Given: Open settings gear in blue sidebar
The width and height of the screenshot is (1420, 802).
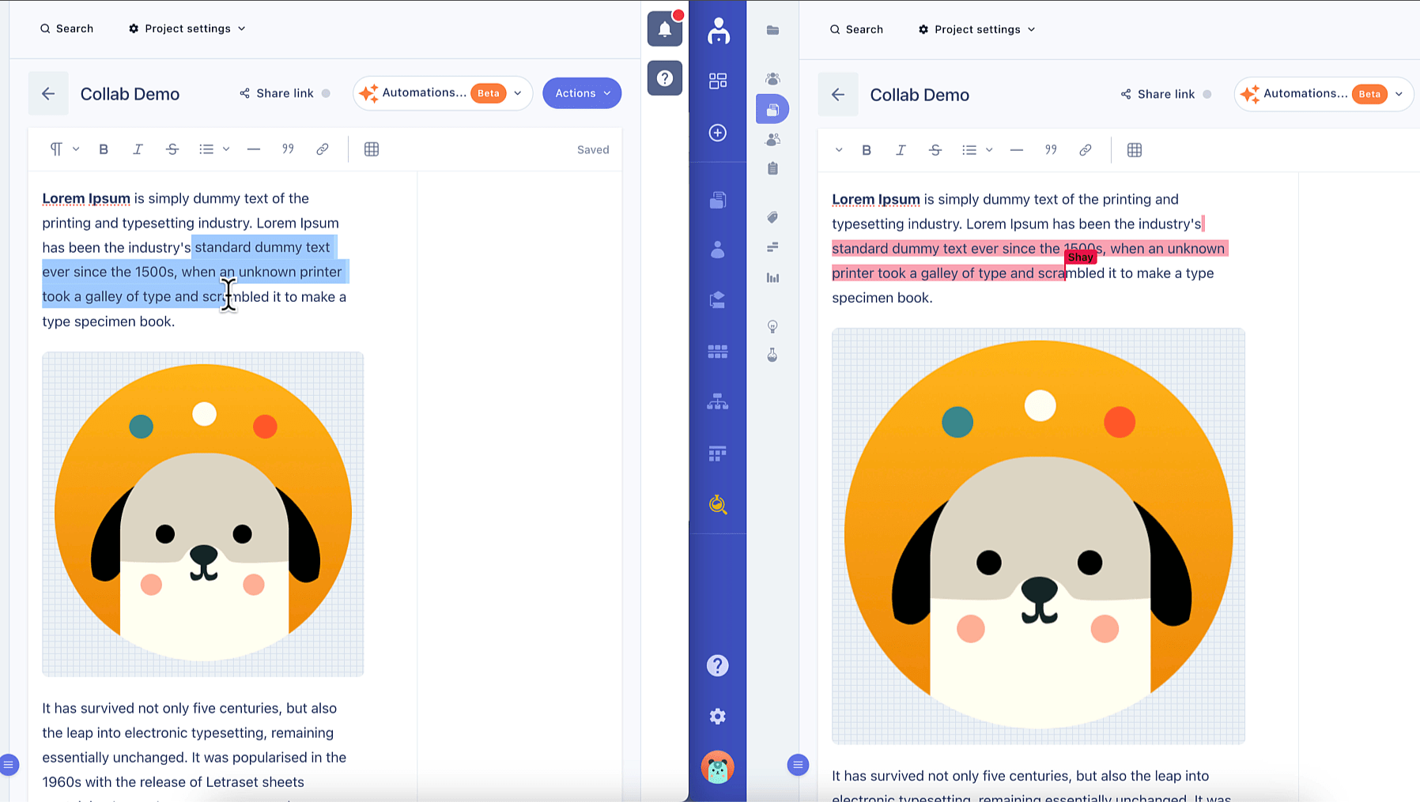Looking at the screenshot, I should 718,717.
